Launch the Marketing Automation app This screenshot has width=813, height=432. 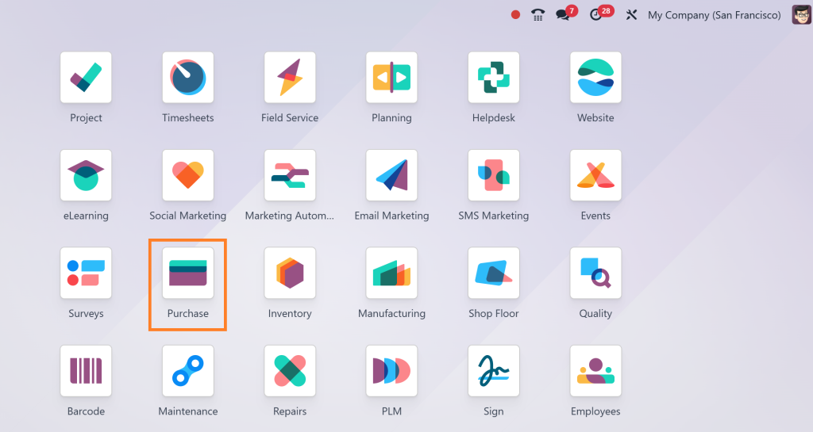pos(290,175)
